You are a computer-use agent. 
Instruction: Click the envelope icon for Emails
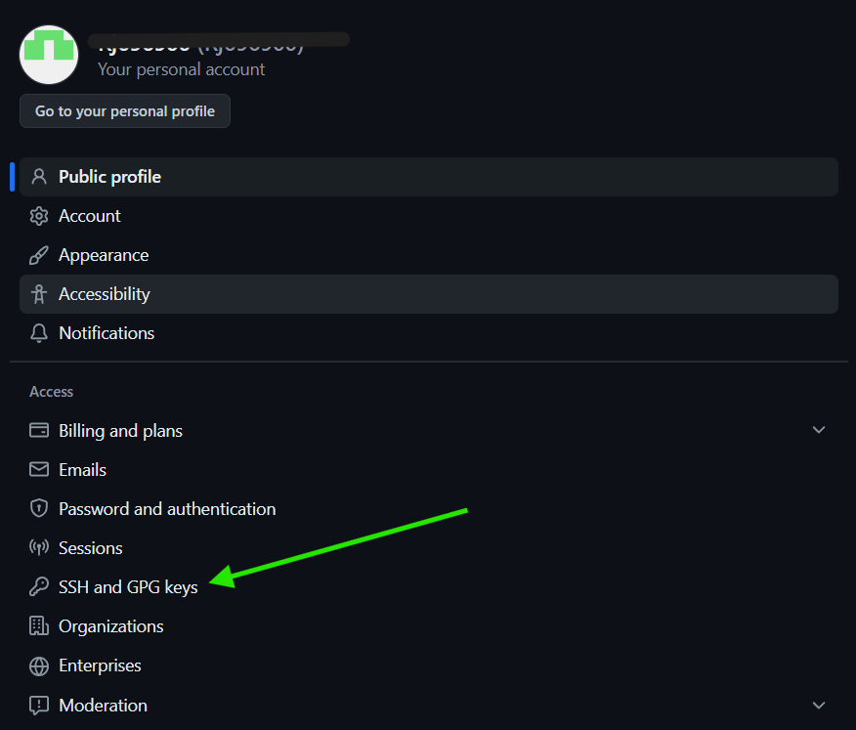(x=39, y=470)
